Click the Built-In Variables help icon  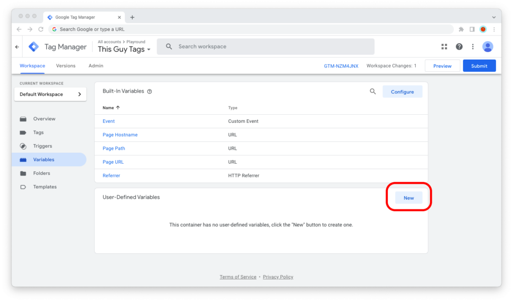point(149,92)
